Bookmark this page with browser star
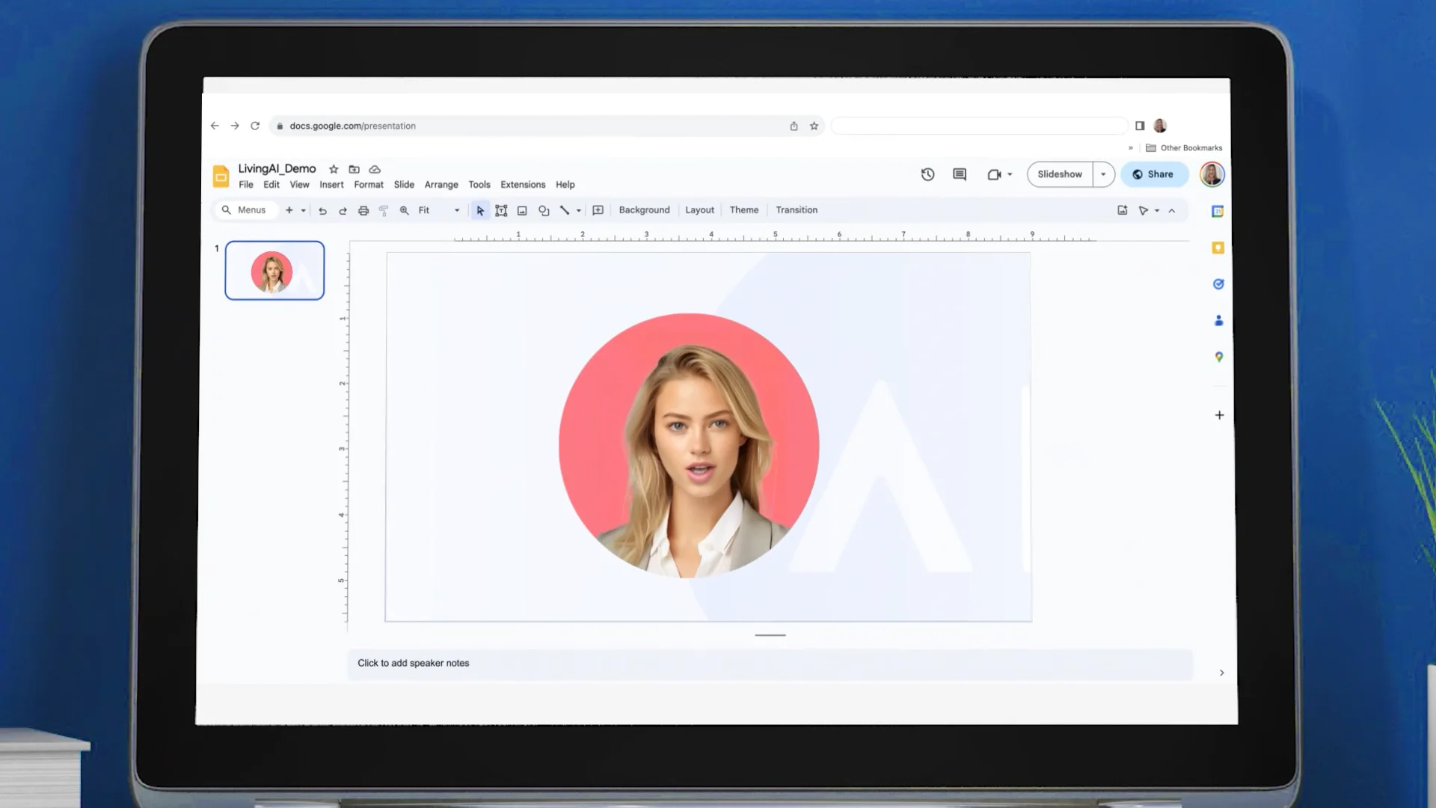The height and width of the screenshot is (808, 1436). [814, 126]
